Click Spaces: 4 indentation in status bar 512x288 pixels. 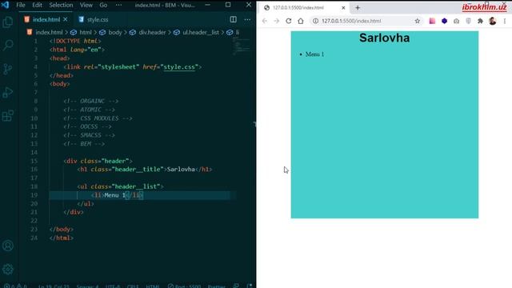tap(87, 286)
